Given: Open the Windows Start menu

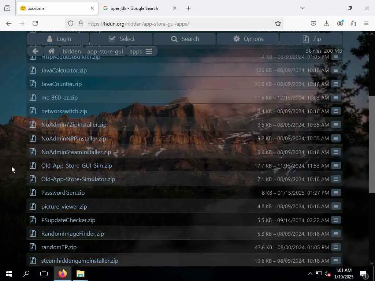Looking at the screenshot, I should [9, 274].
